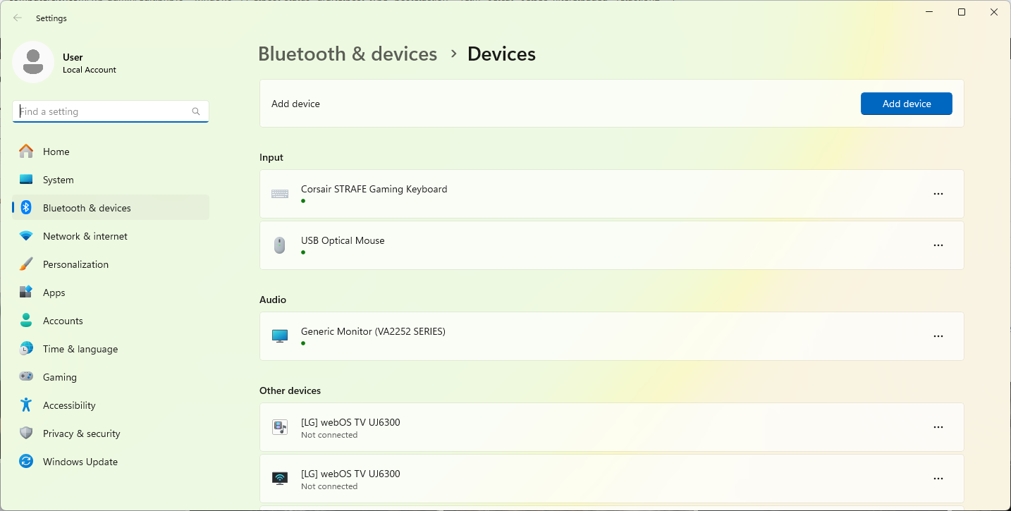The width and height of the screenshot is (1011, 511).
Task: Open more options for Corsair STRAFE Gaming Keyboard
Action: [x=938, y=194]
